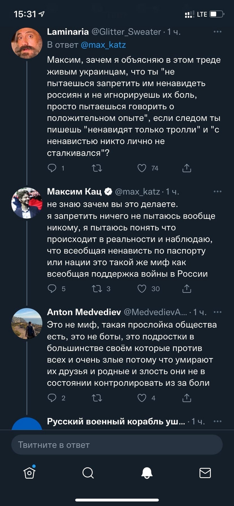The height and width of the screenshot is (506, 234).
Task: Tap the 'Твитните в ответ' reply field
Action: click(117, 445)
